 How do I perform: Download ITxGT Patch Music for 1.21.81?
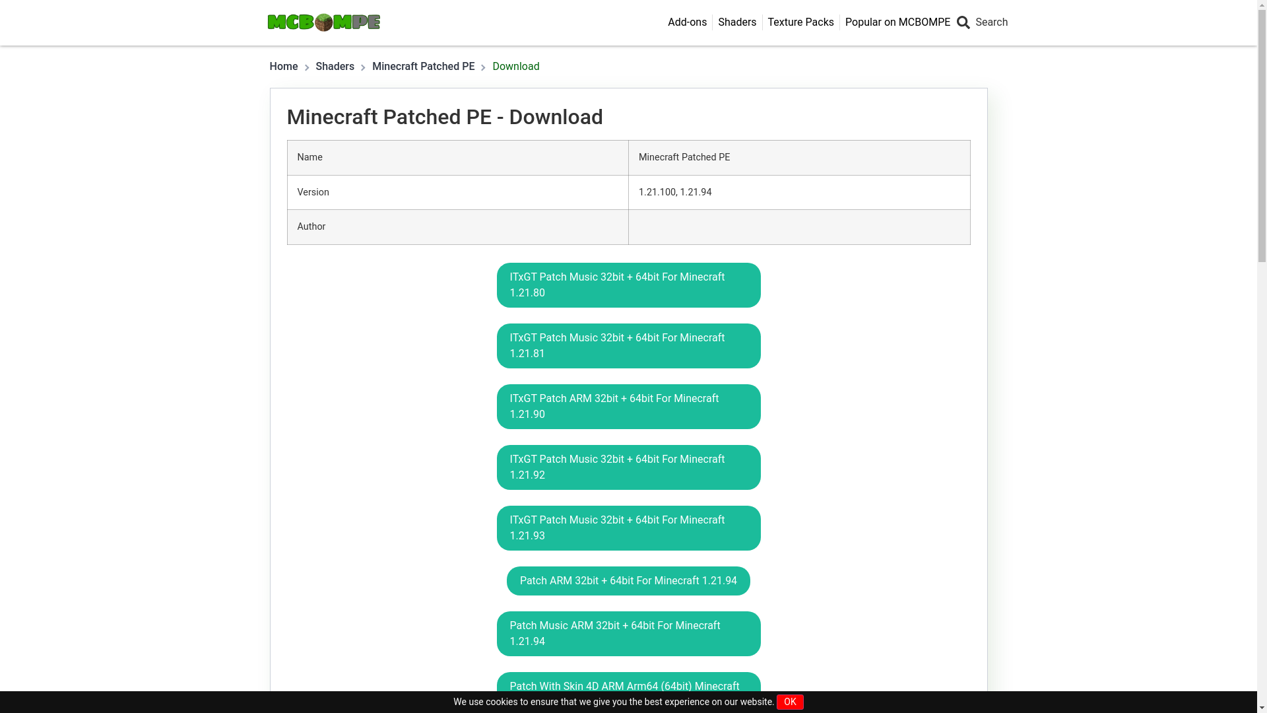(628, 346)
